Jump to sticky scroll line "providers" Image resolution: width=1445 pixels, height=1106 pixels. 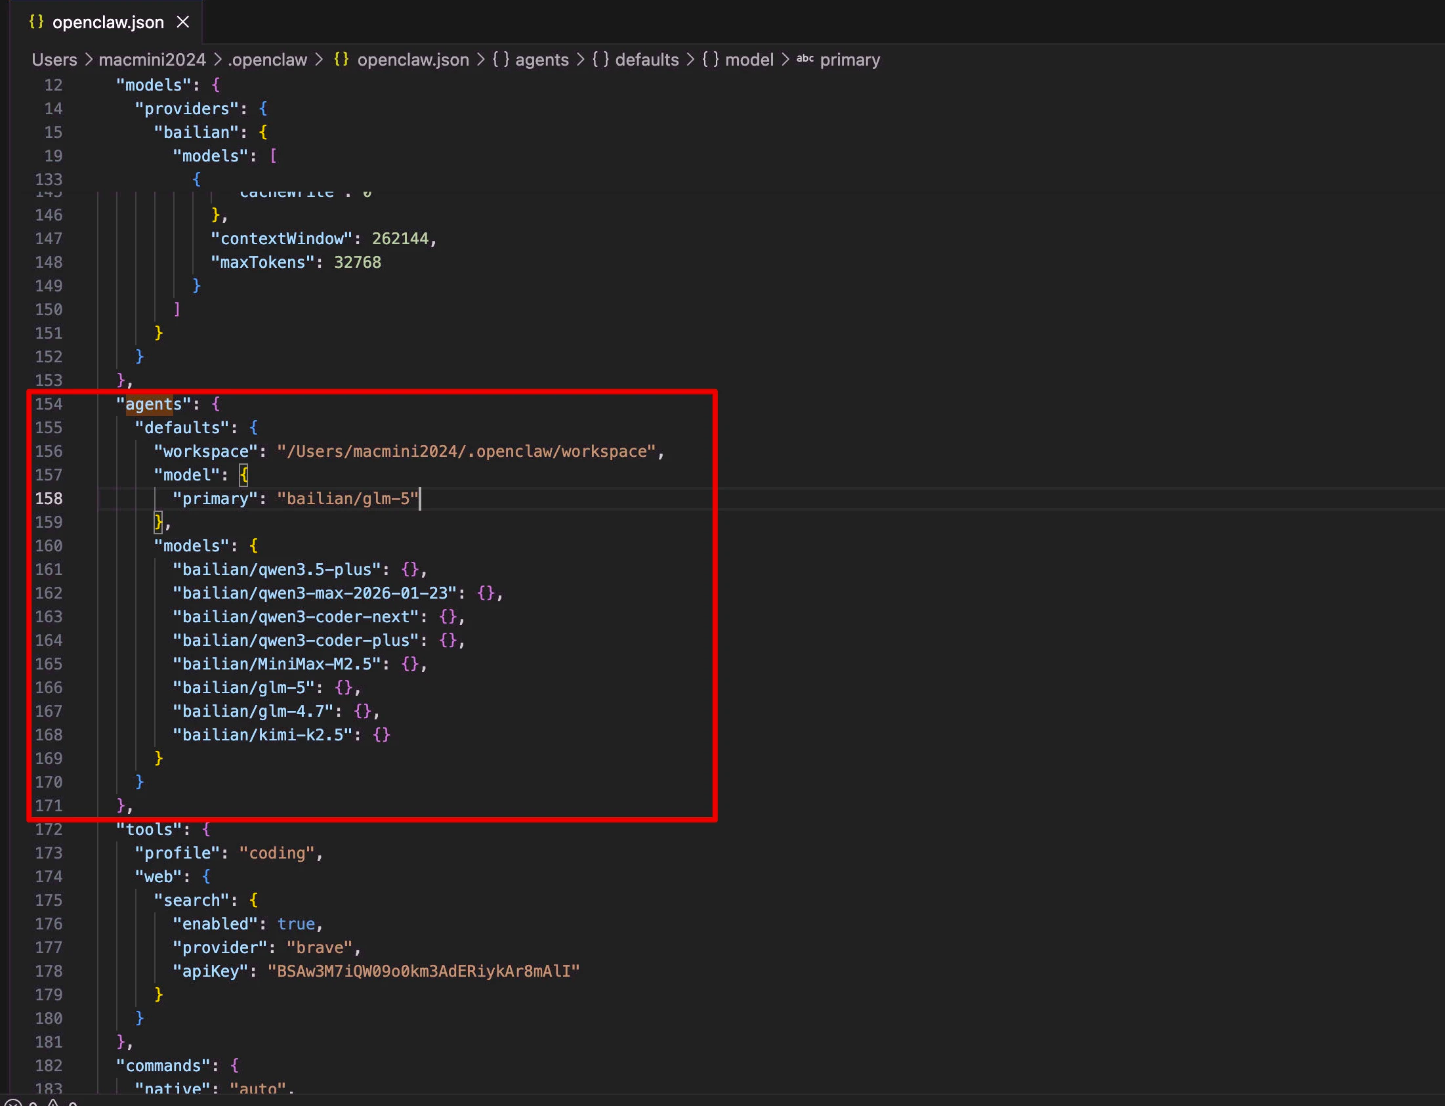pos(187,108)
